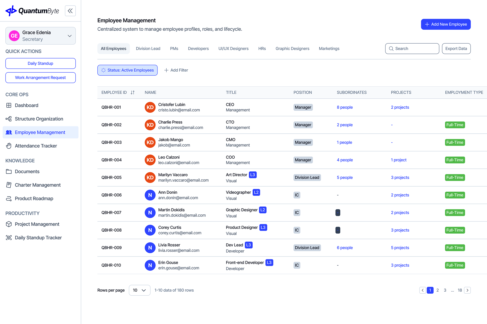Click Add Filter option
The height and width of the screenshot is (324, 487).
[x=176, y=70]
